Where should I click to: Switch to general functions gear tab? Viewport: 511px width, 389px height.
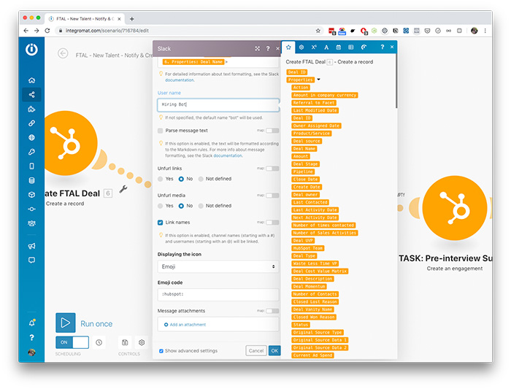[301, 47]
